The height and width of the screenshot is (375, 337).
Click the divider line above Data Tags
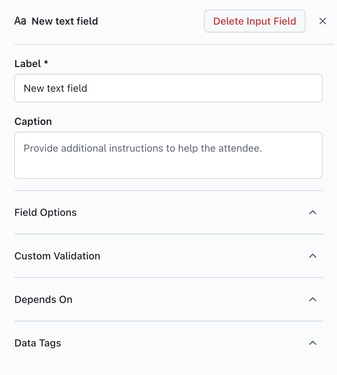pos(168,321)
